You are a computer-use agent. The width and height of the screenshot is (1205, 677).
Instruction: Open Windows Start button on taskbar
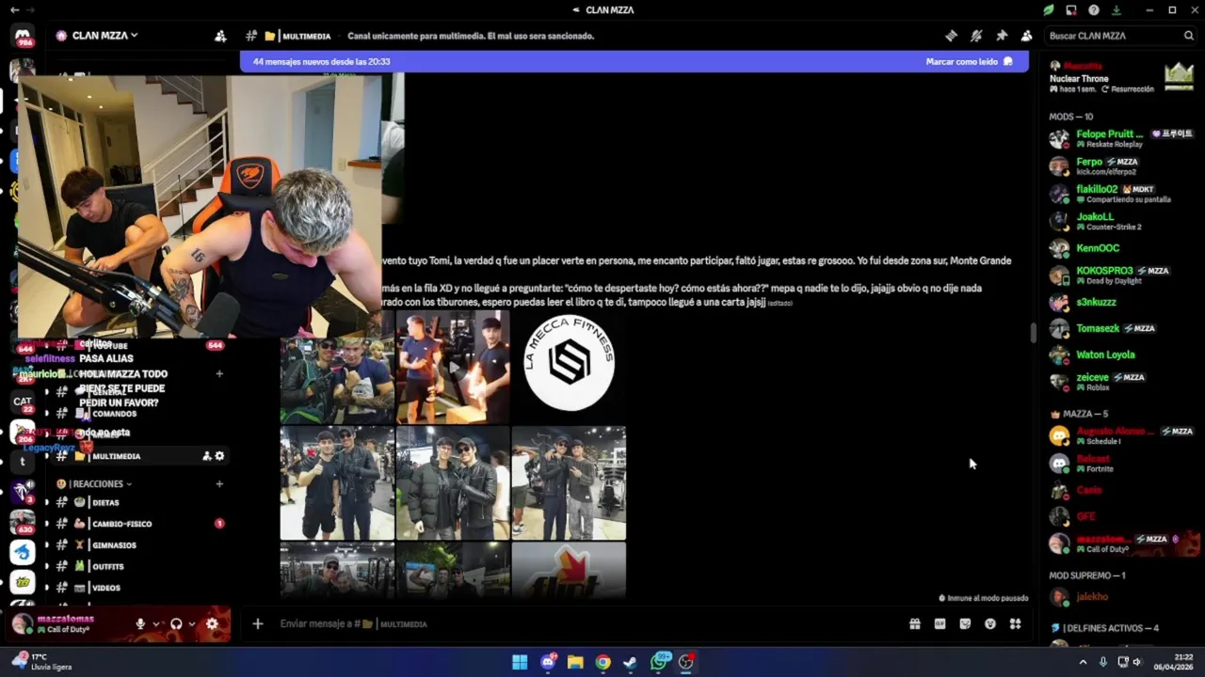(x=520, y=662)
